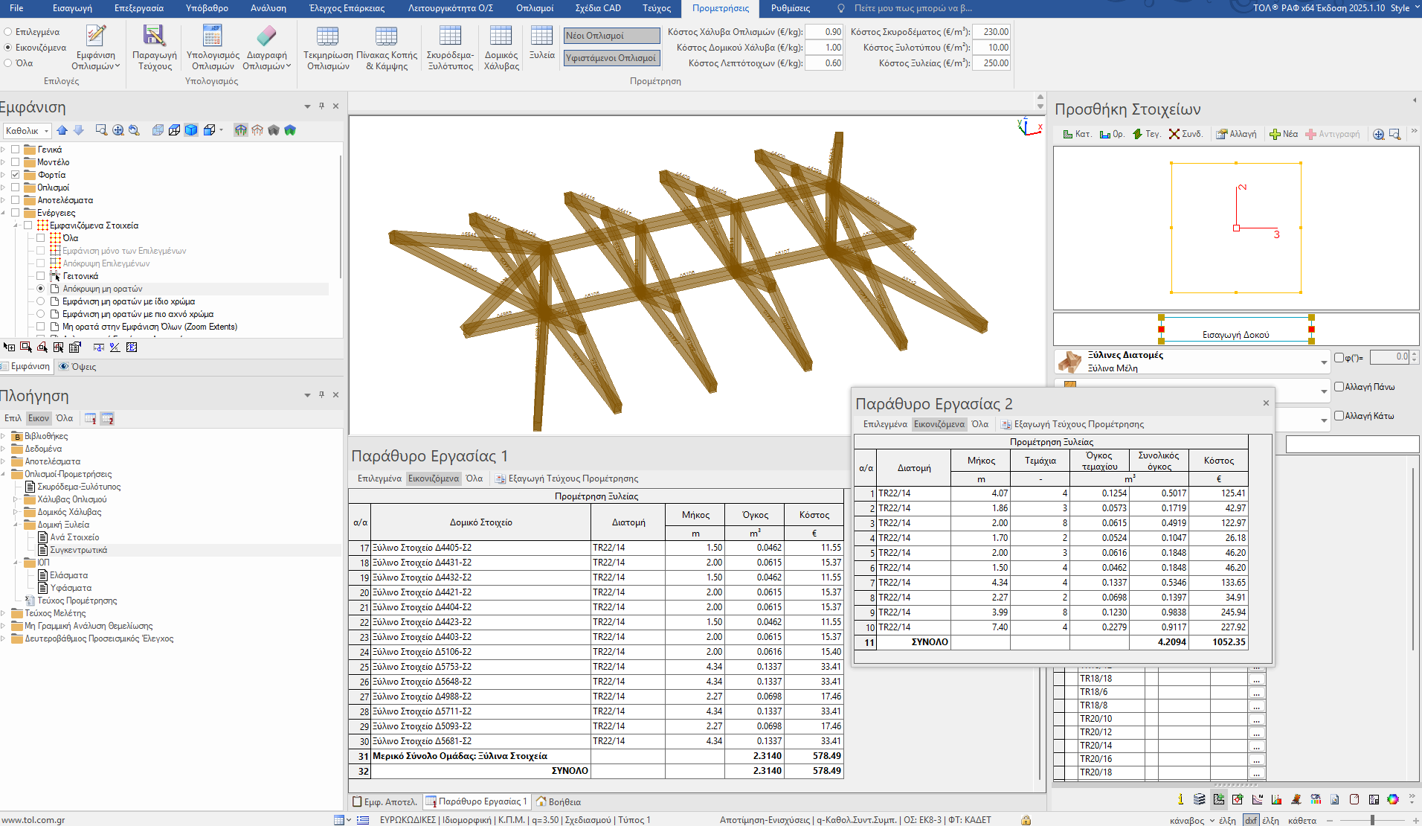Open the Ανάλυση ribbon tab
The height and width of the screenshot is (826, 1422).
[x=268, y=8]
